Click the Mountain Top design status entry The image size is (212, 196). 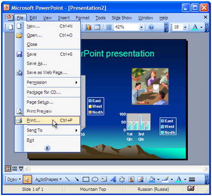click(x=93, y=189)
